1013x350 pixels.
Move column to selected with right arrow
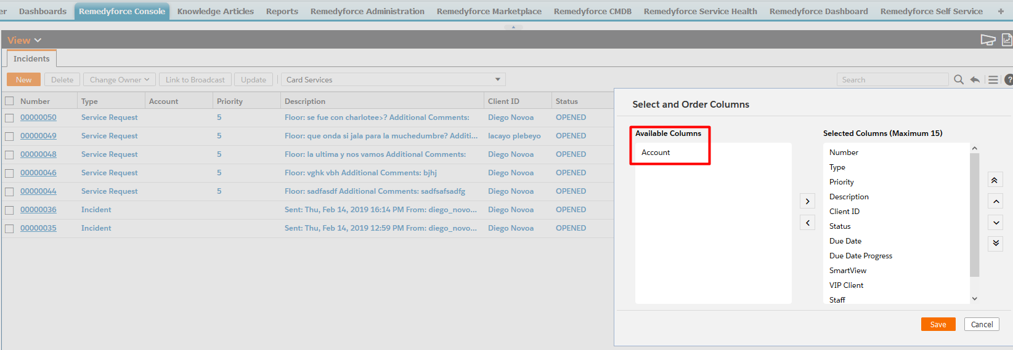807,201
